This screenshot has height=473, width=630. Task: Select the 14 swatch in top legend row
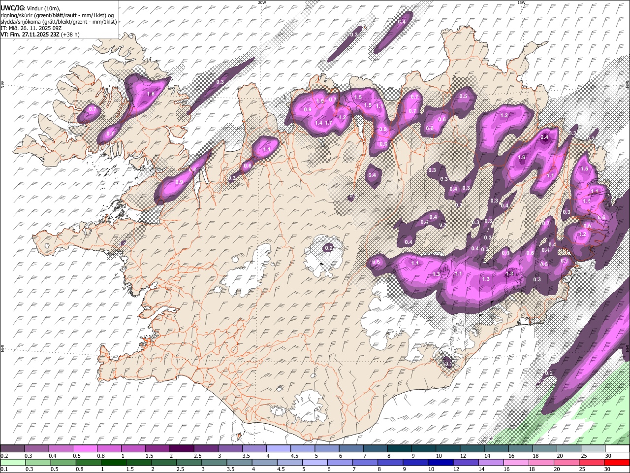click(x=497, y=449)
